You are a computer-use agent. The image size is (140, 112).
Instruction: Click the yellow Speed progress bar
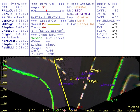(54, 24)
